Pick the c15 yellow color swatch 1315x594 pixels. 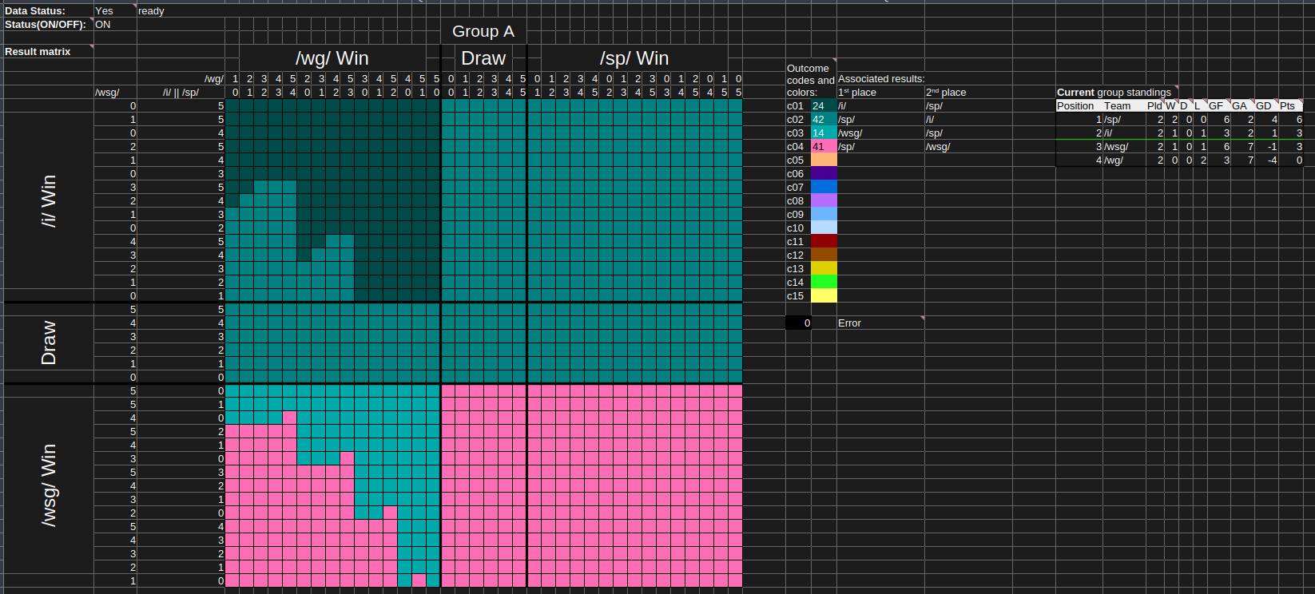(x=824, y=295)
